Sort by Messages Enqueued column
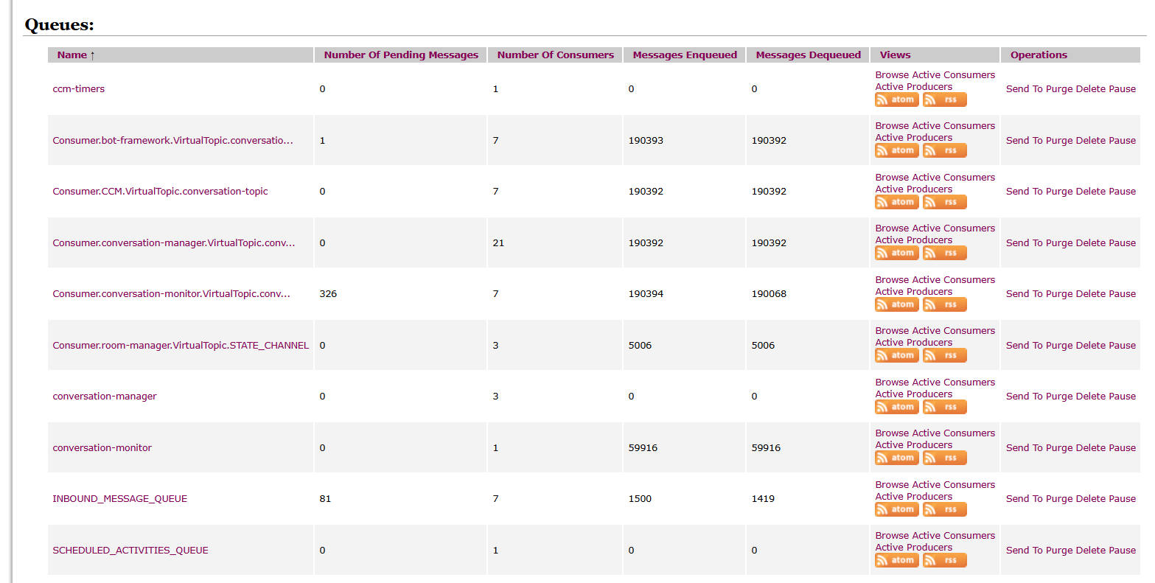The width and height of the screenshot is (1155, 583). [685, 55]
